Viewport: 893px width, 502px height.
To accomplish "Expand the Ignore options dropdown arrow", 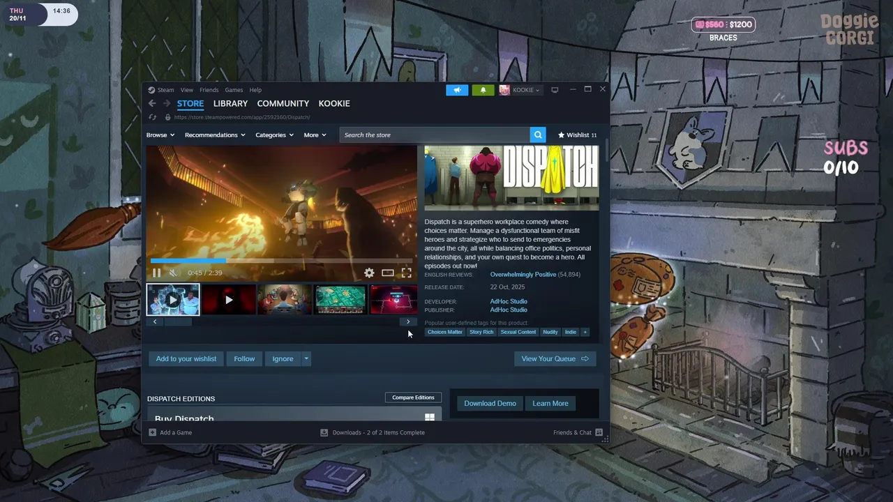I will [x=306, y=359].
